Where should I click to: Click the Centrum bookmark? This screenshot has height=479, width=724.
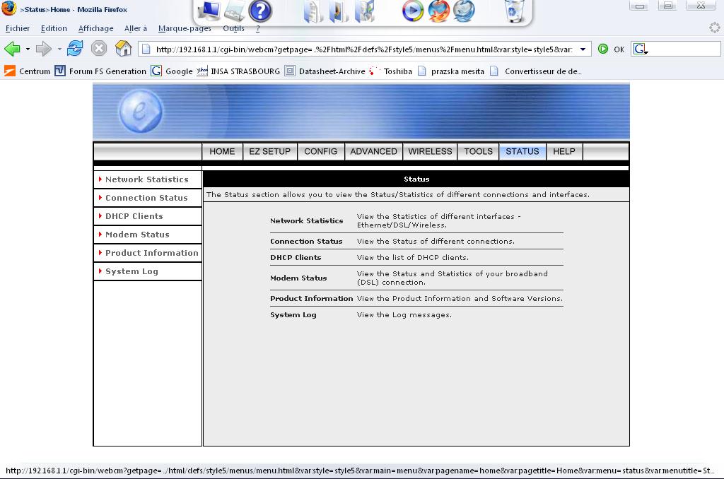[28, 71]
